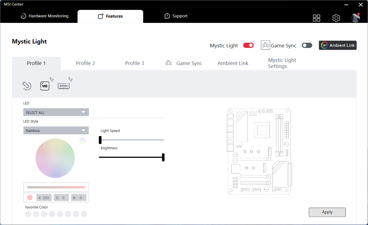Click the small rainbow color wheel icon
The image size is (368, 225).
tap(83, 141)
